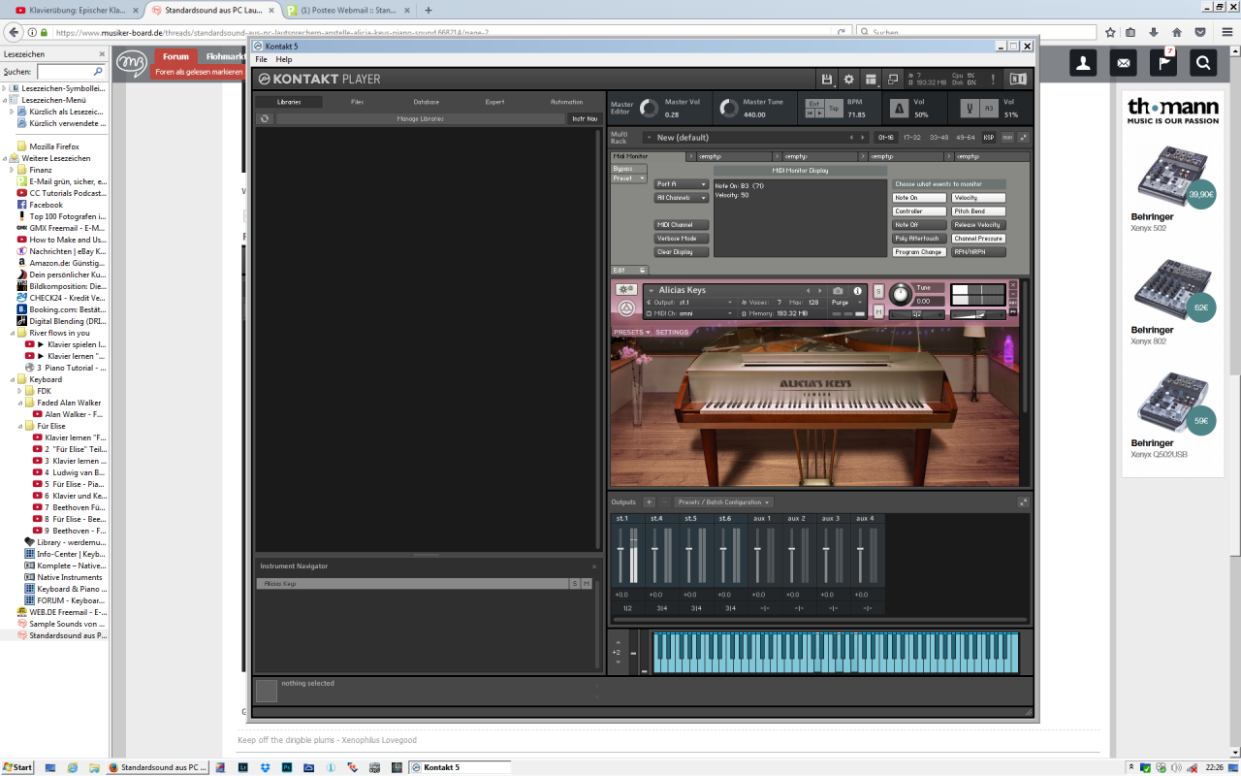Image resolution: width=1241 pixels, height=776 pixels.
Task: Toggle Channel Pressure monitoring
Action: pyautogui.click(x=978, y=239)
